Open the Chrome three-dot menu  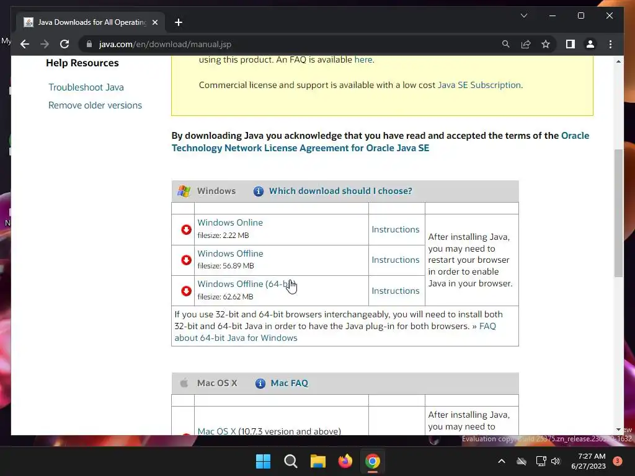pos(610,44)
